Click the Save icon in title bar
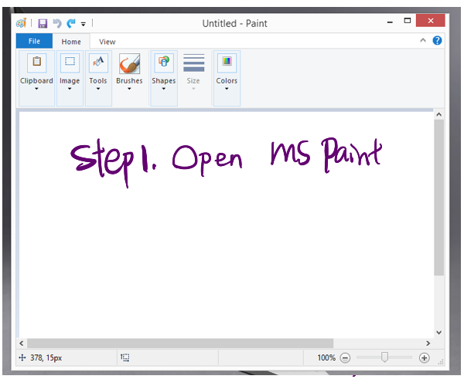This screenshot has width=464, height=386. 43,24
